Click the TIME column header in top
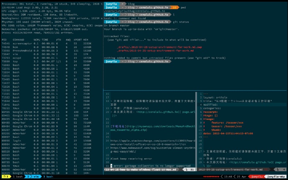Viewport: 288px width, 180px height. tap(45, 40)
